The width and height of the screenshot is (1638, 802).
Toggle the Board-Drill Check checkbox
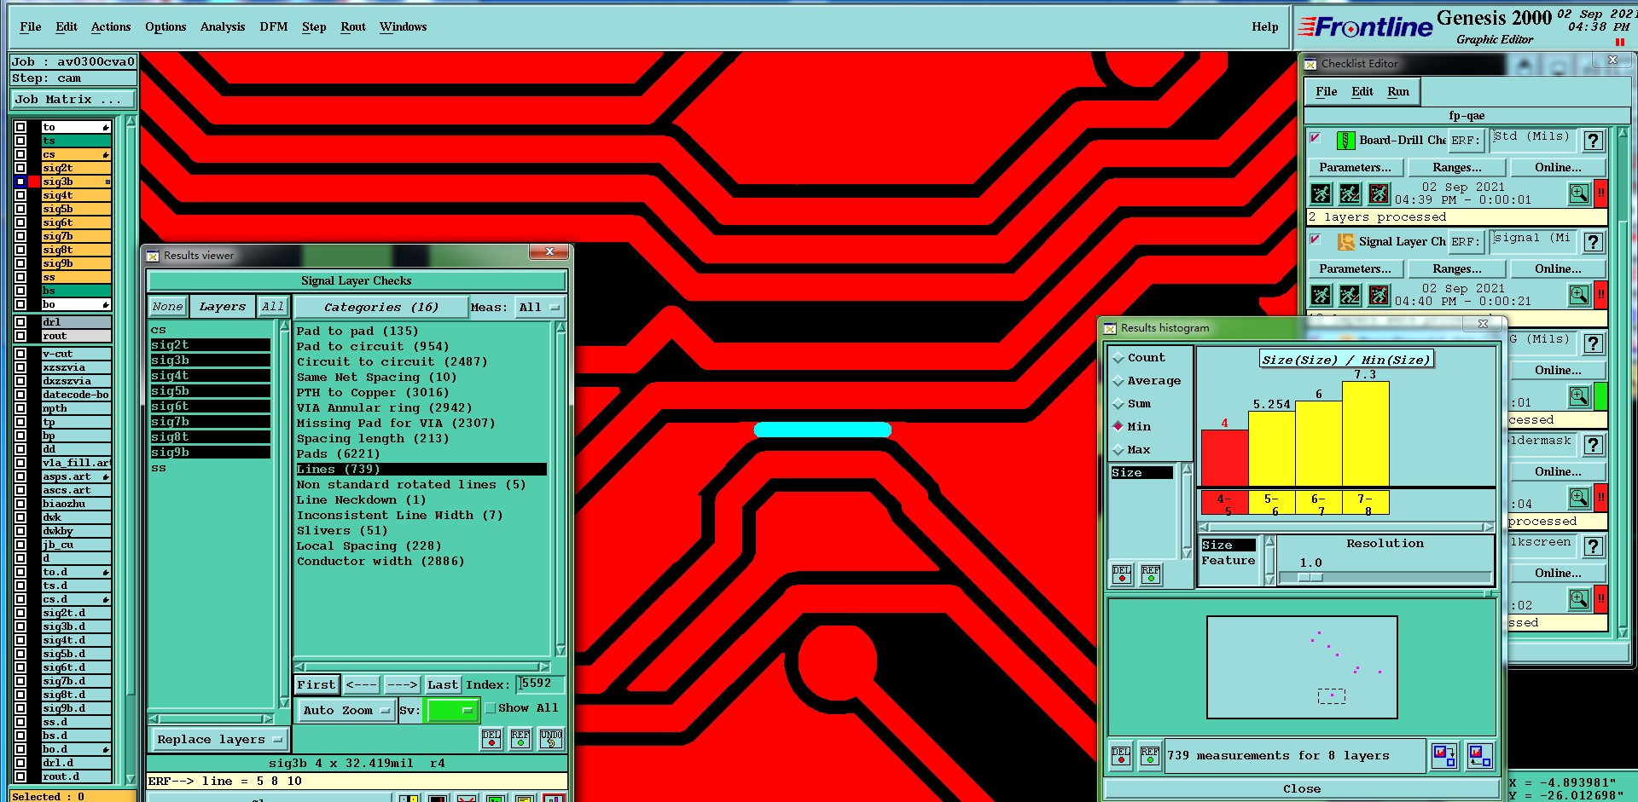pos(1316,137)
